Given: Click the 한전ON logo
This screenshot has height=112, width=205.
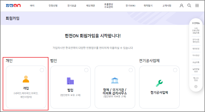Looking at the screenshot, I should [x=13, y=6].
